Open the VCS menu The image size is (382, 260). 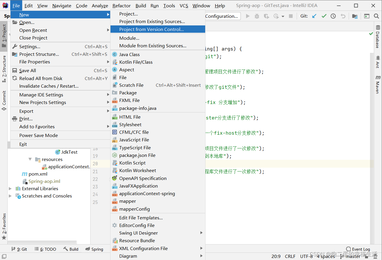tap(184, 6)
